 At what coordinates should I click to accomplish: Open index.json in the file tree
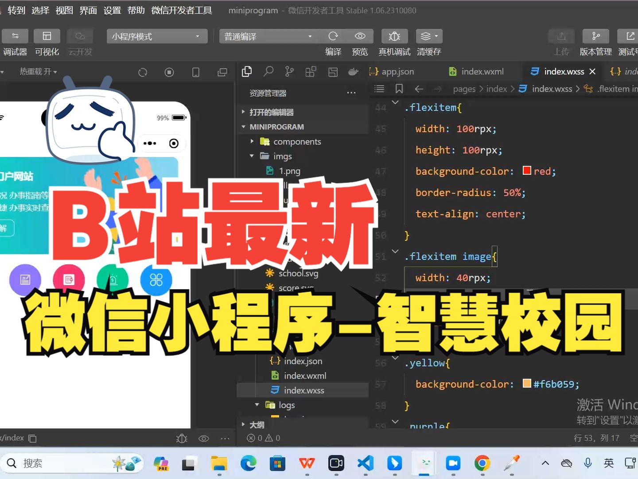tap(303, 361)
